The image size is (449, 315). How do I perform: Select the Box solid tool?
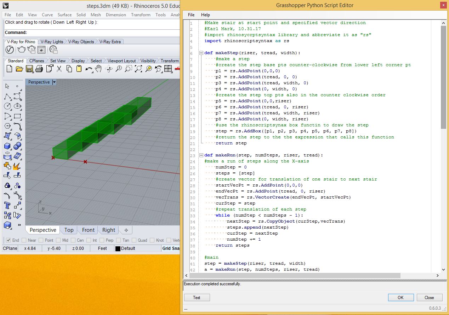coord(7,146)
